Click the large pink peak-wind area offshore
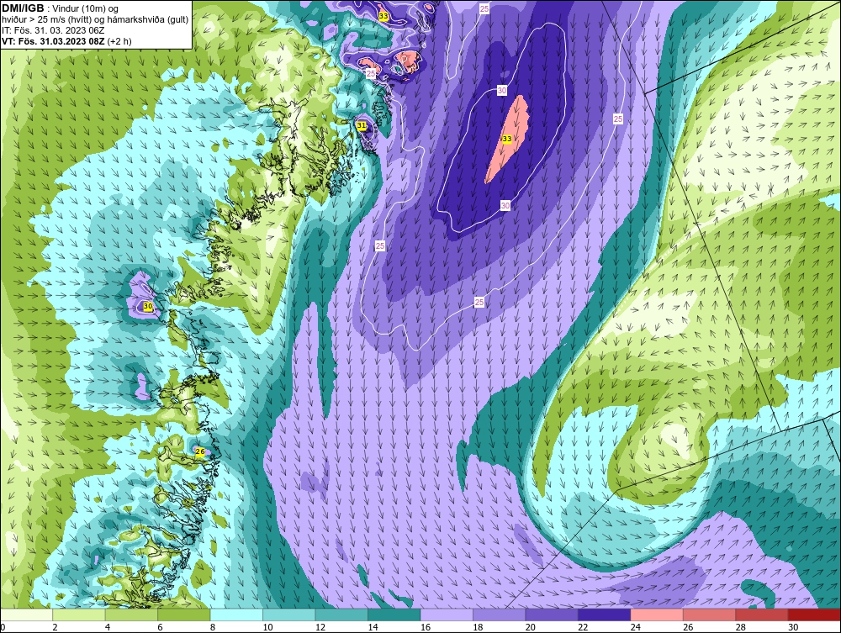Image resolution: width=841 pixels, height=633 pixels. (509, 140)
